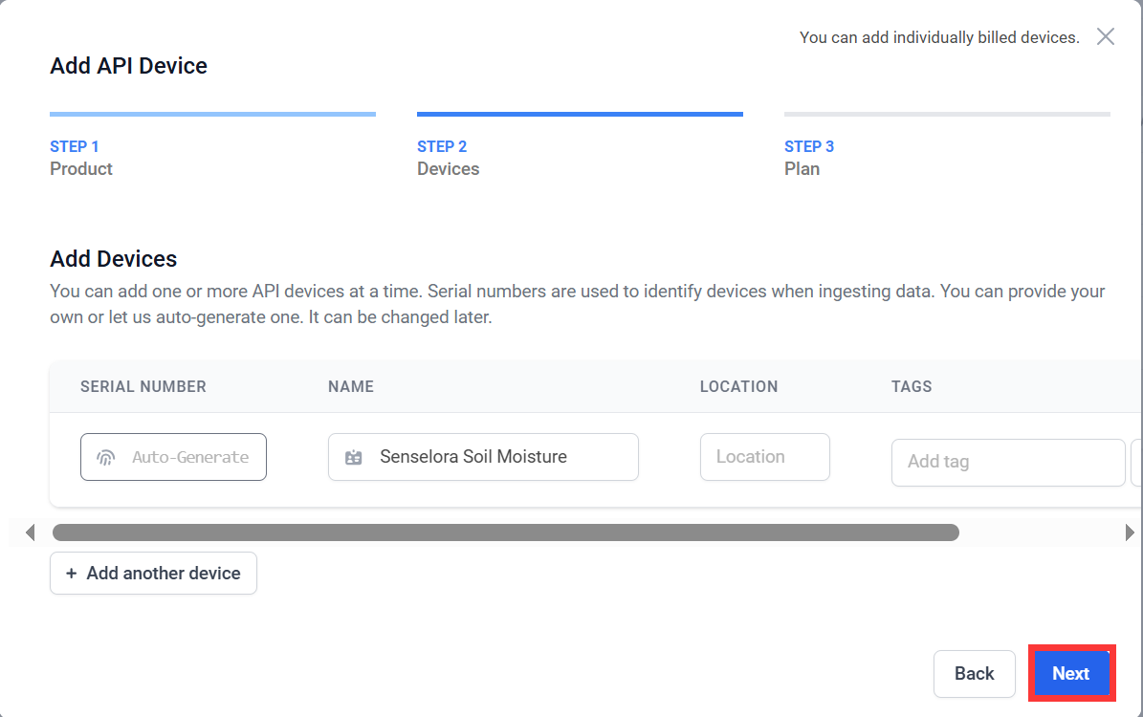Focus the Location input field
The width and height of the screenshot is (1143, 717).
point(764,457)
